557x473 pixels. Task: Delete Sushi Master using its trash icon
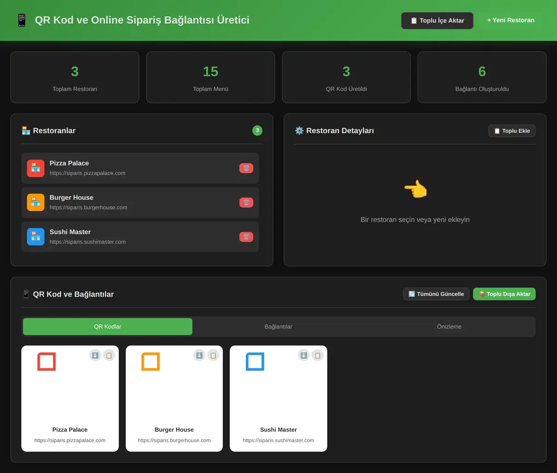(246, 237)
